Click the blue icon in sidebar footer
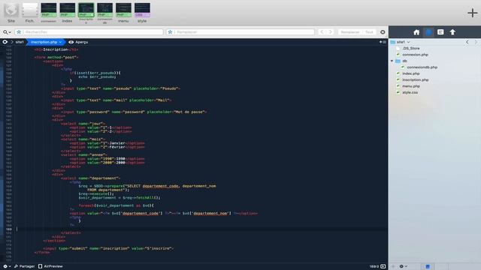Screen dimensions: 481x270 click(428, 266)
